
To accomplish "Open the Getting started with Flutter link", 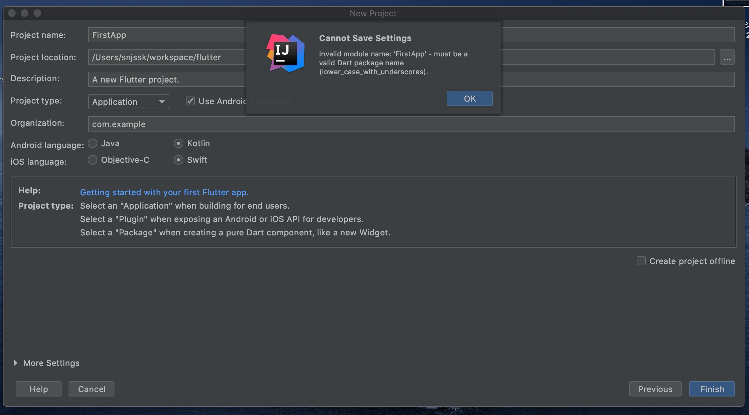I will pos(164,192).
